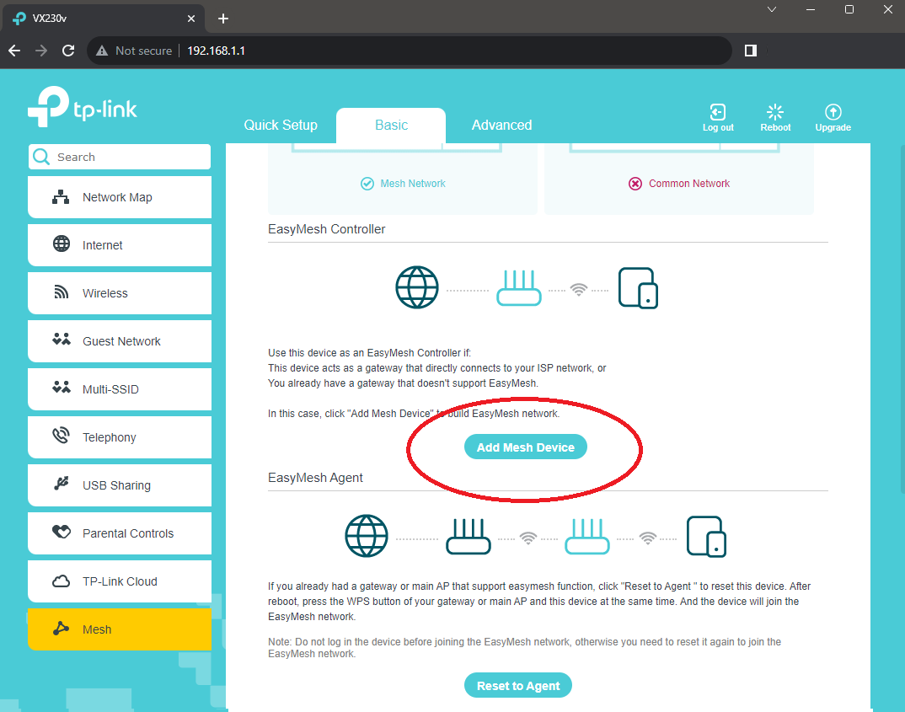Go to Wireless settings in sidebar
905x712 pixels.
pos(105,293)
